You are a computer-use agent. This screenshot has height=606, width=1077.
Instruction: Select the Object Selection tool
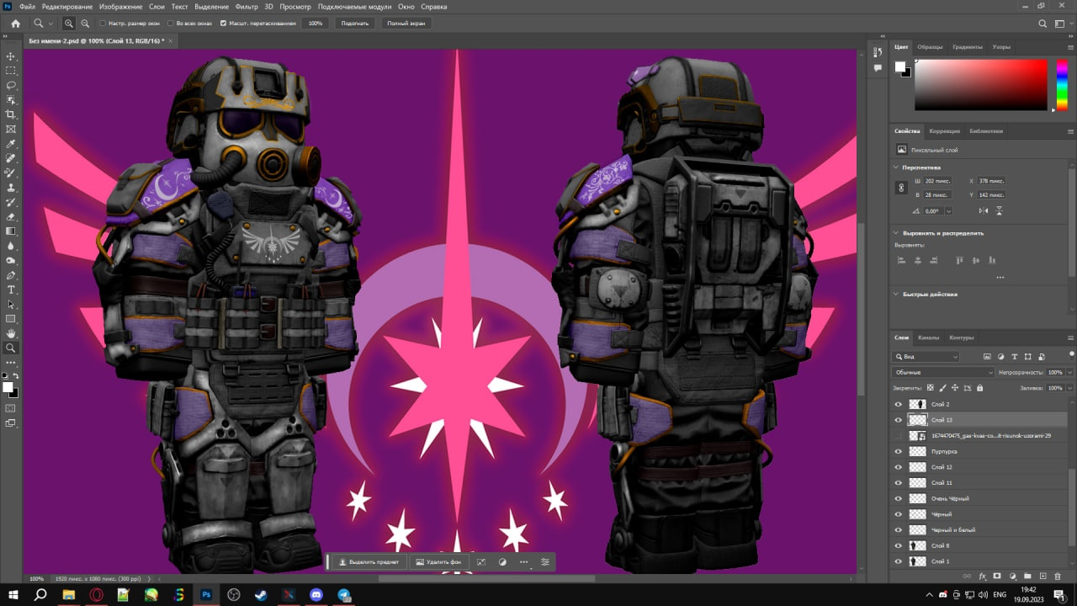tap(11, 100)
